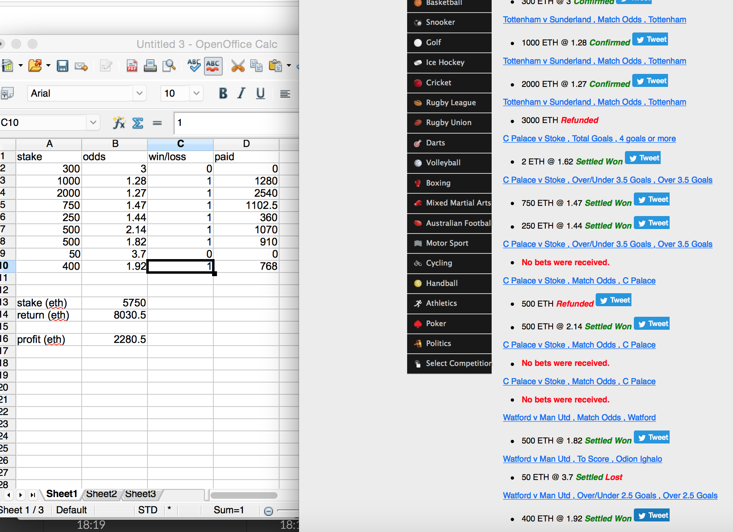Image resolution: width=733 pixels, height=532 pixels.
Task: Open Watford v Man Utd Over 2.5 Goals link
Action: pos(610,496)
